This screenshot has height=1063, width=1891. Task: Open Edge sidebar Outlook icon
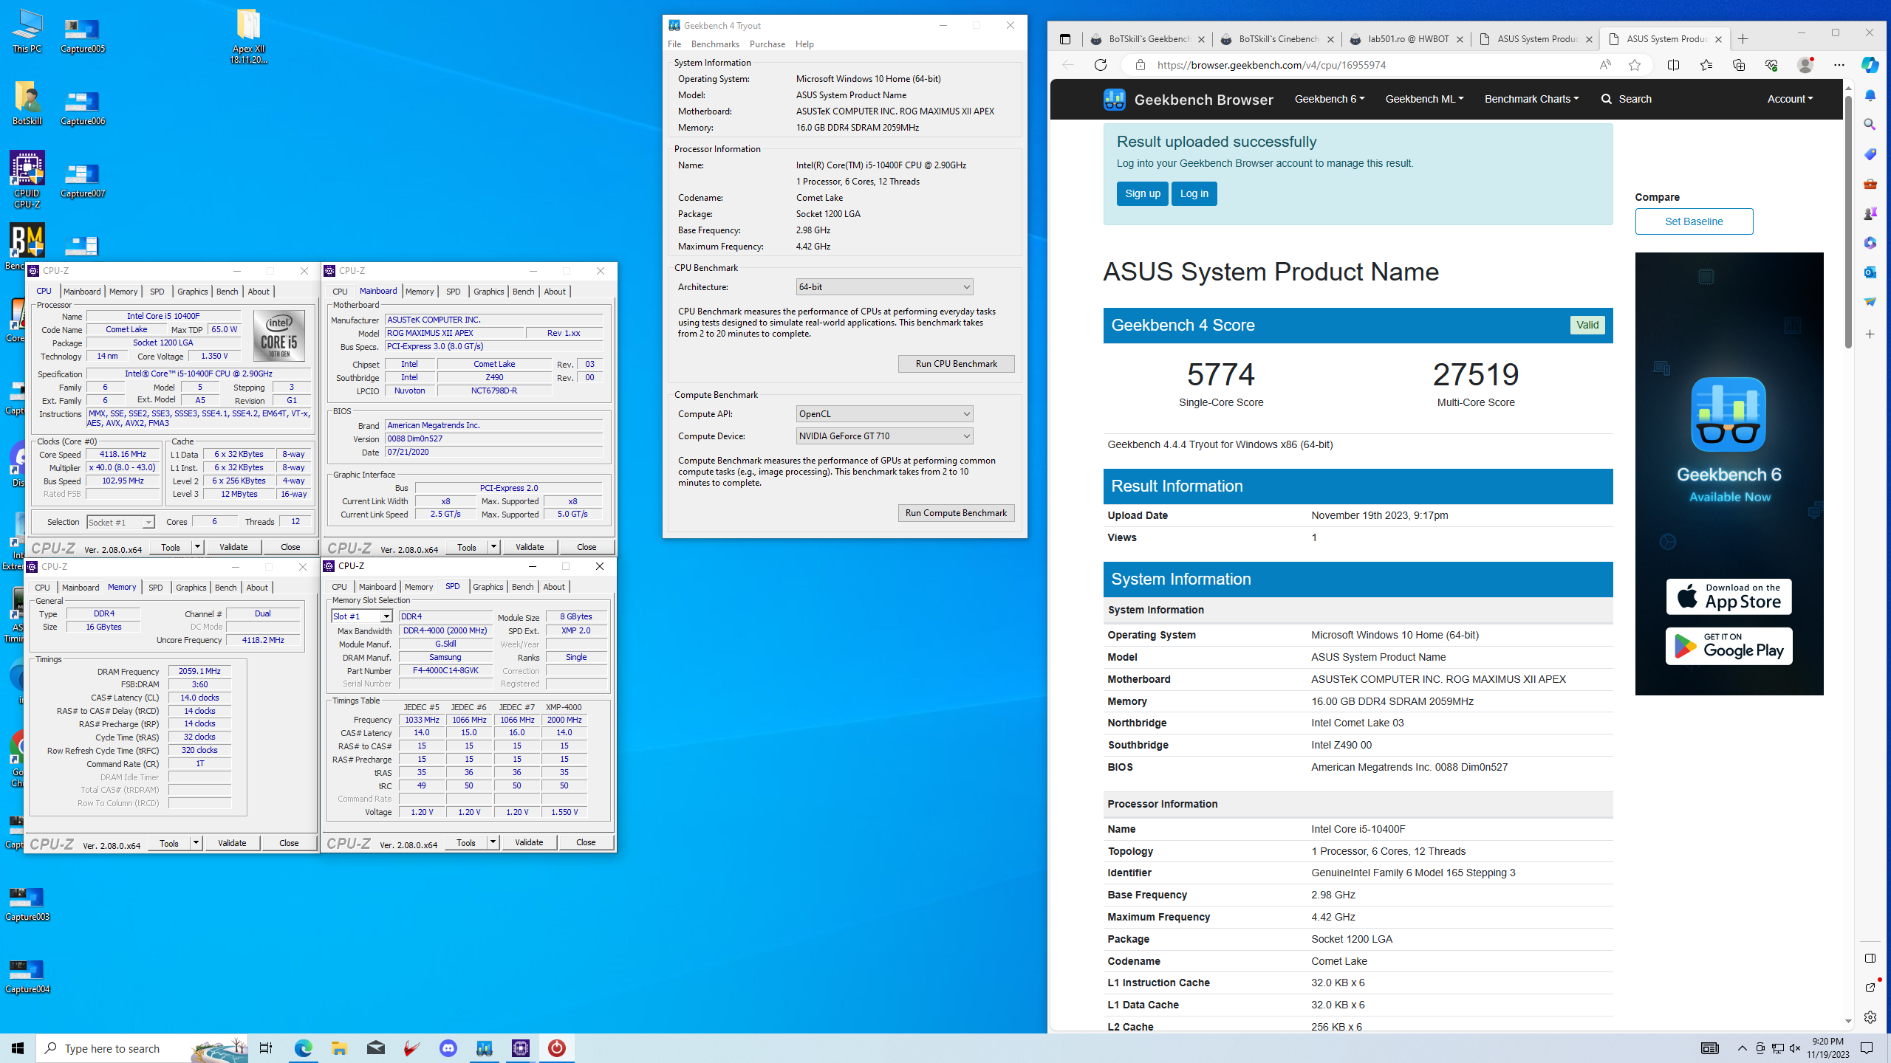coord(1870,272)
